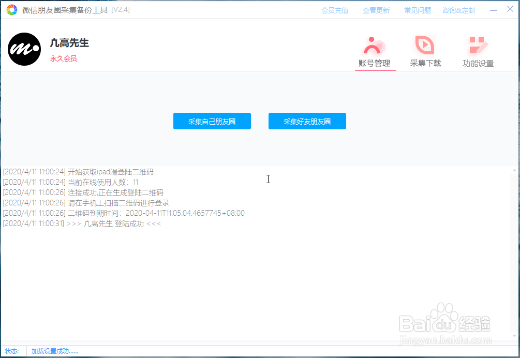Click the 采集自己朋友圈 button
This screenshot has width=520, height=358.
point(212,121)
